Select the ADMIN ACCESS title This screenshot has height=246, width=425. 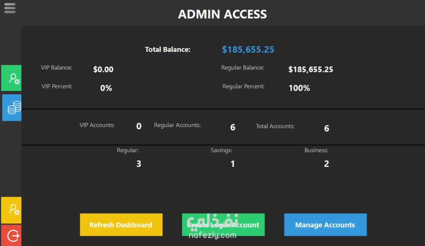(222, 14)
